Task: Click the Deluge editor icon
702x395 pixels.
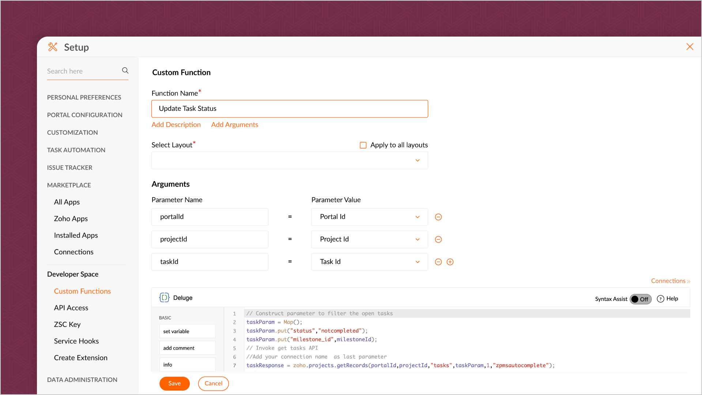Action: pos(164,298)
